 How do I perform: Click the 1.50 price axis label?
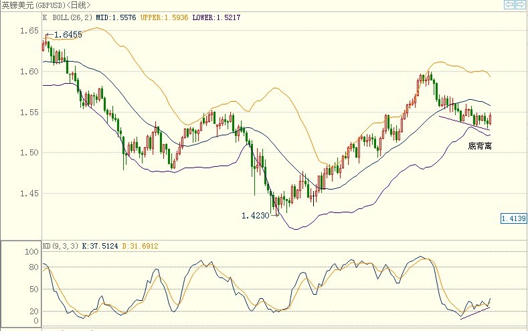coord(29,152)
